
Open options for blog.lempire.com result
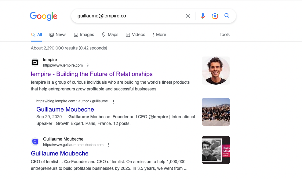point(114,101)
